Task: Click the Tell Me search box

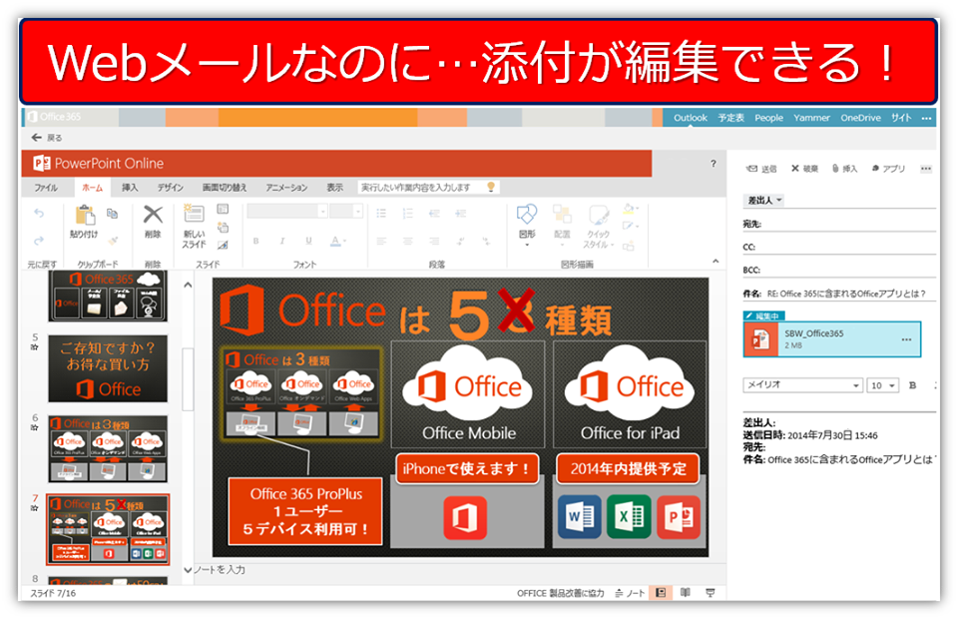Action: [x=428, y=188]
